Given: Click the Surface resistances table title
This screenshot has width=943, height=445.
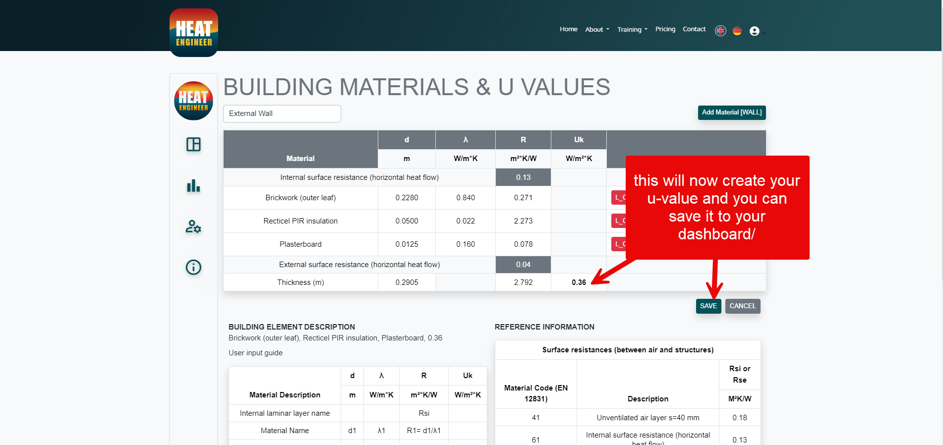Looking at the screenshot, I should pos(628,350).
